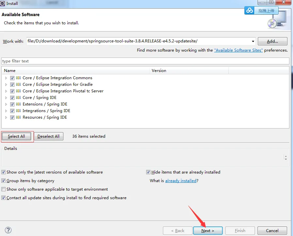
Task: Uncheck Core / Eclipse Integration Commons checkbox
Action: 12,78
